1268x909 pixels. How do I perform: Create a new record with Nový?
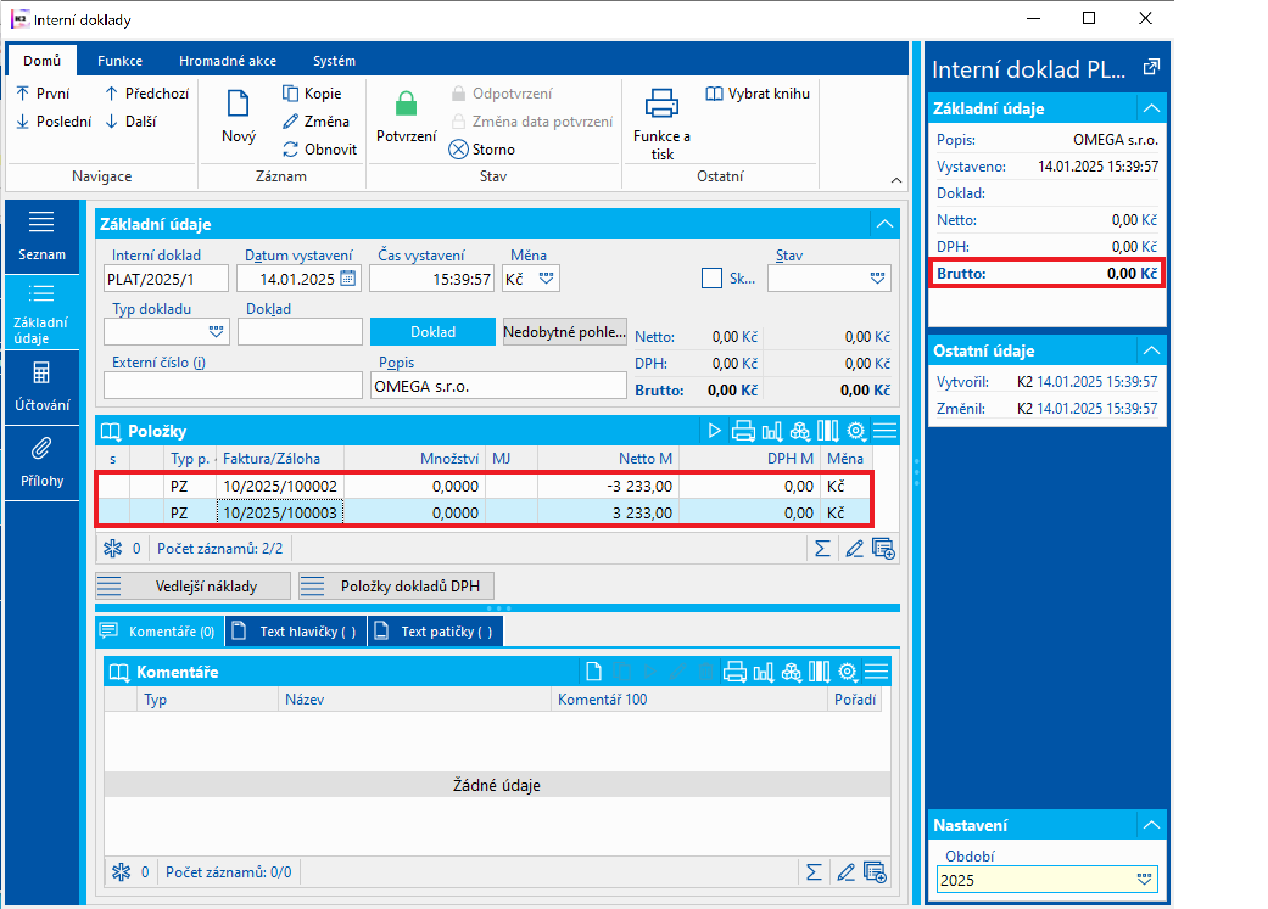(238, 116)
